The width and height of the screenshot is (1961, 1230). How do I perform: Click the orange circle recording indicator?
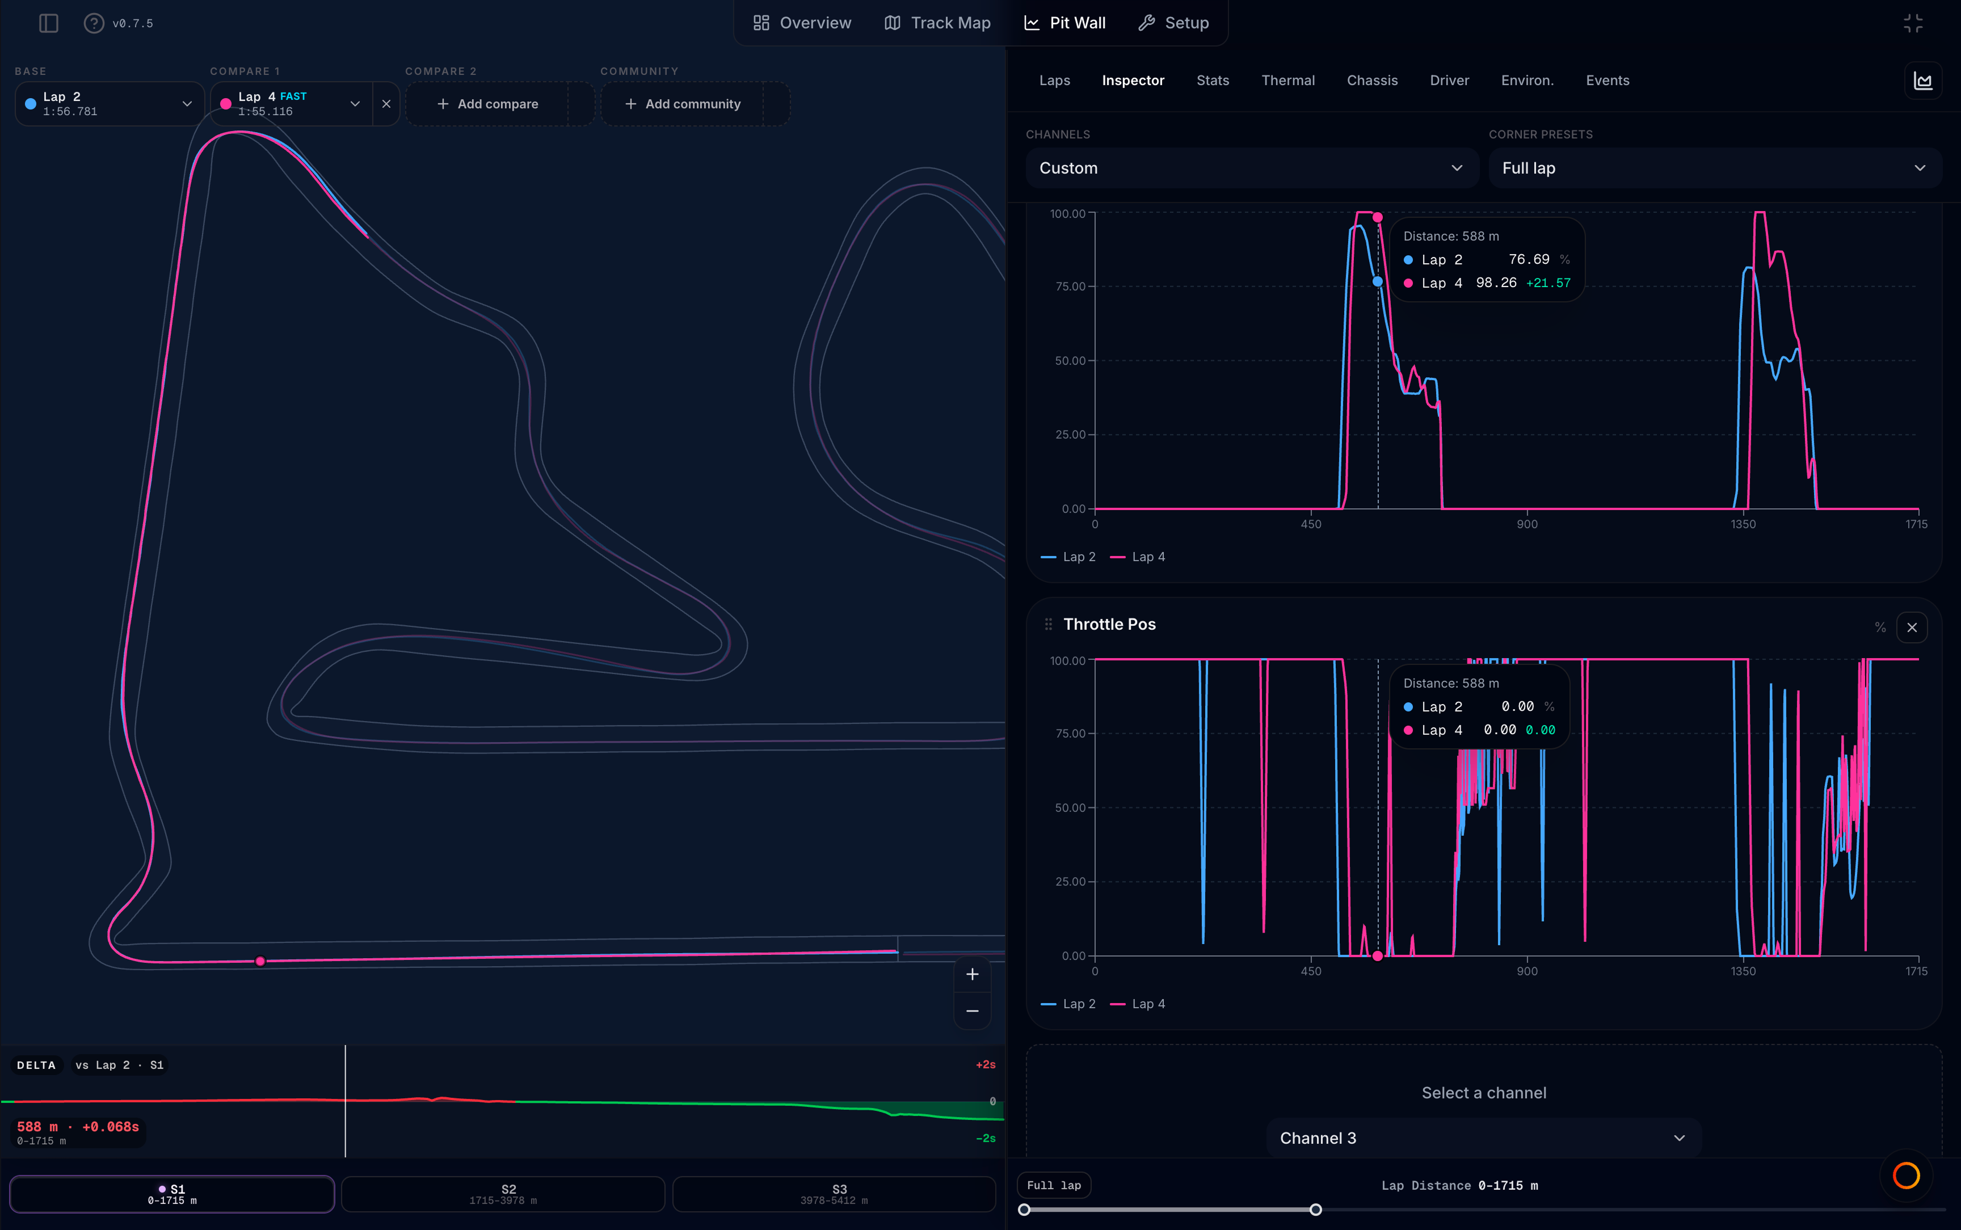click(1906, 1174)
